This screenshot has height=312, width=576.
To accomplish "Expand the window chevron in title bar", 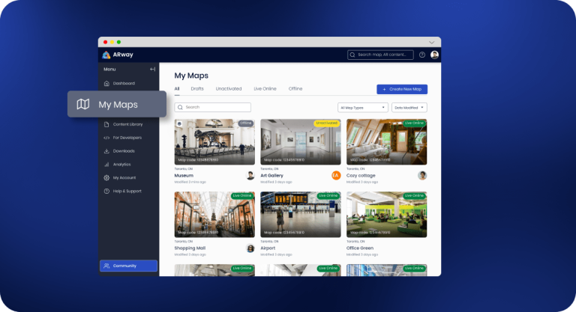I will (431, 42).
